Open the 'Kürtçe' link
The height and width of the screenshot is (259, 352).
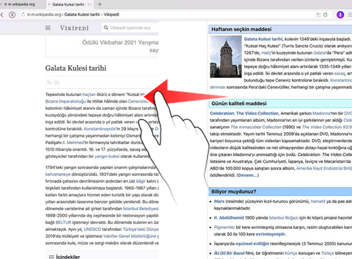(291, 253)
